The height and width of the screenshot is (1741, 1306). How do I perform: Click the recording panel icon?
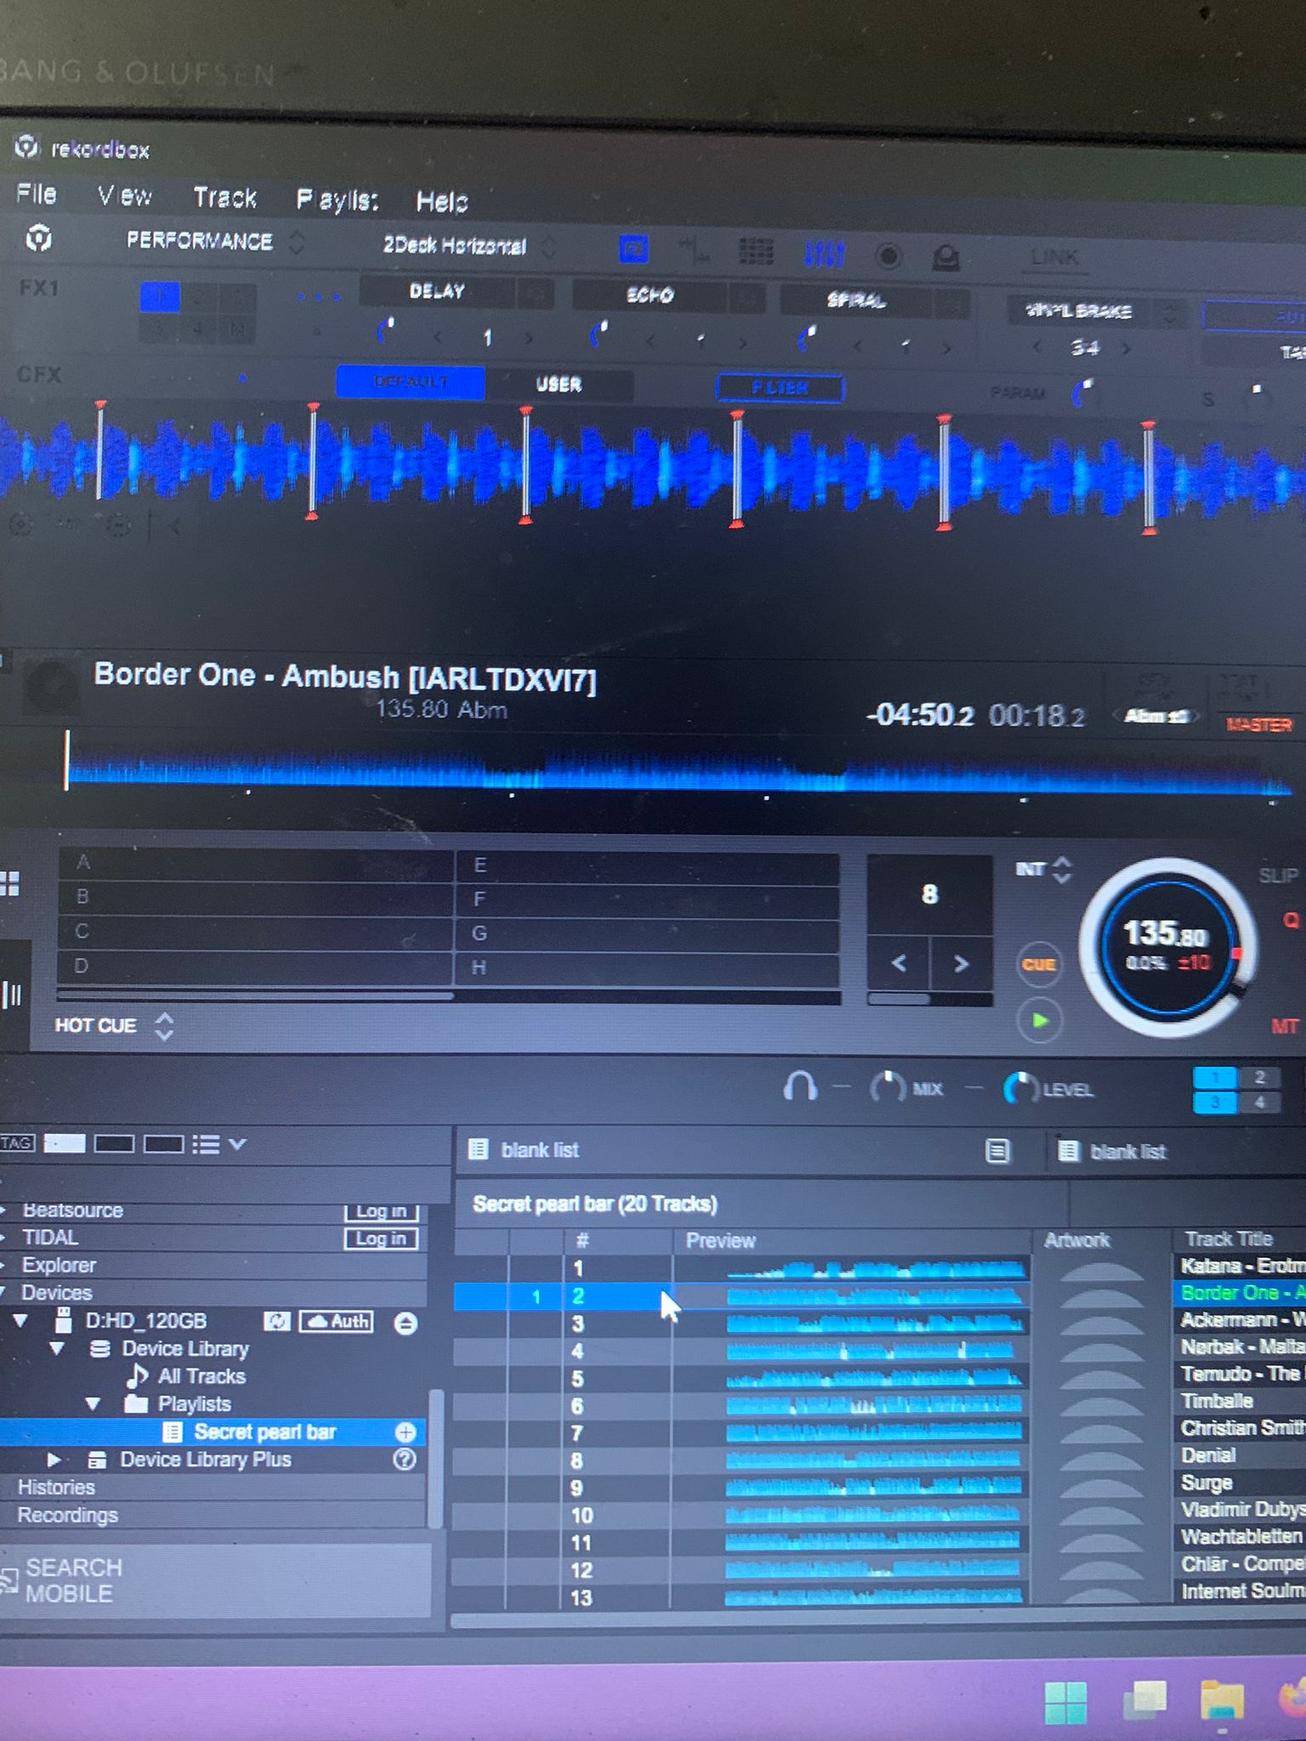pos(889,256)
